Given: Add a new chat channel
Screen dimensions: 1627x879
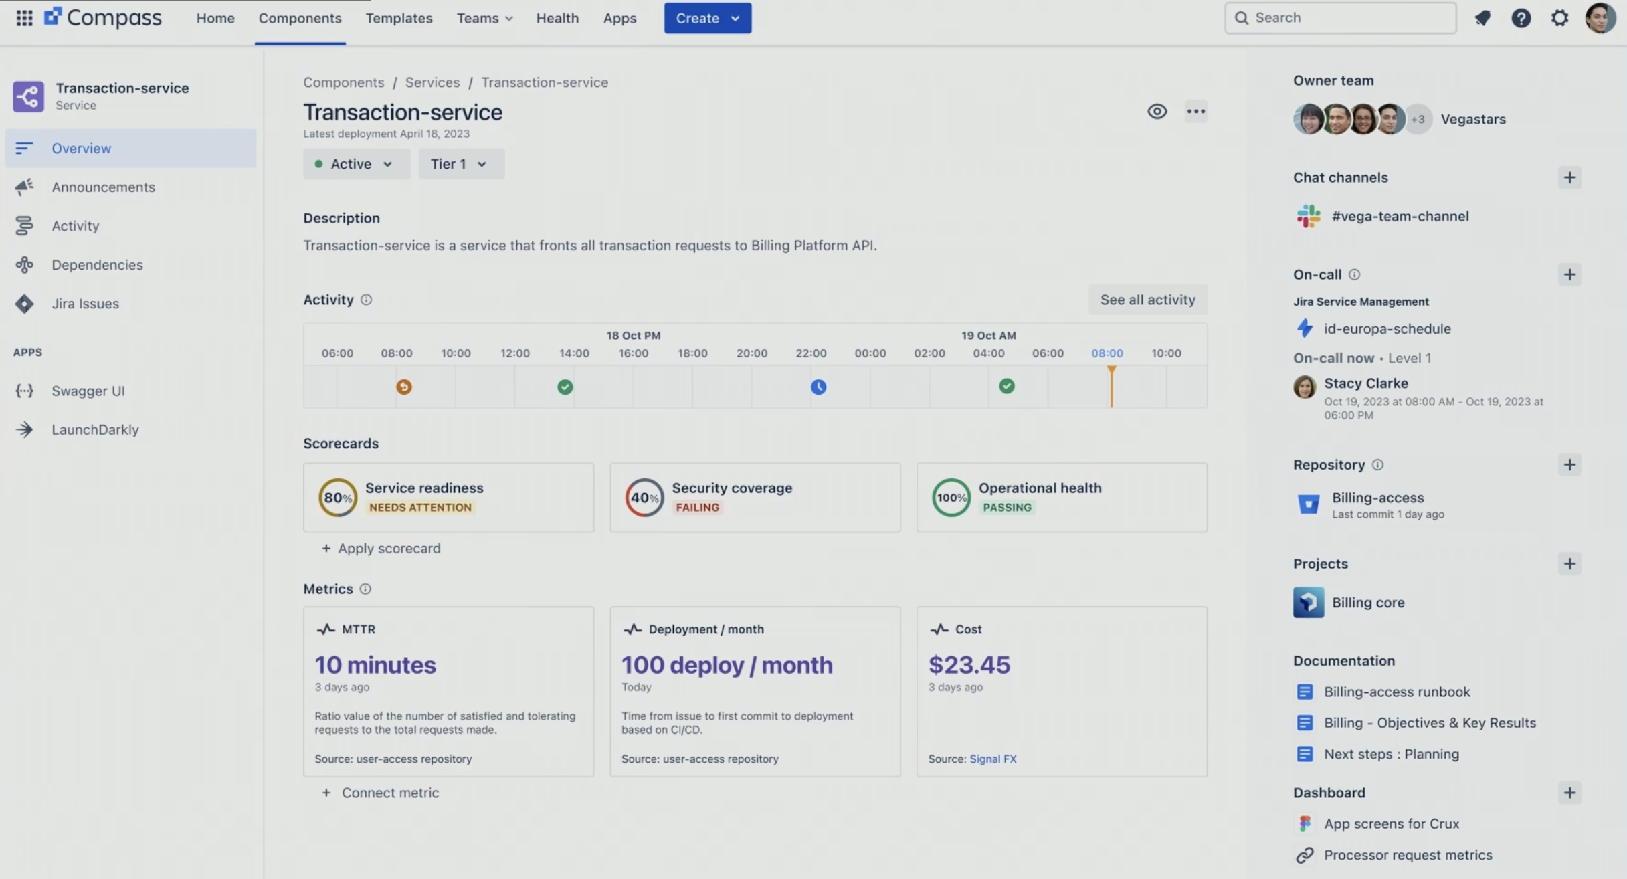Looking at the screenshot, I should coord(1569,177).
